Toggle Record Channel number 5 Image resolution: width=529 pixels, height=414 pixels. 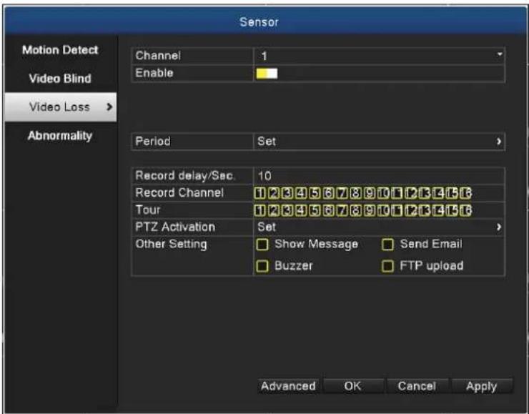tap(315, 193)
